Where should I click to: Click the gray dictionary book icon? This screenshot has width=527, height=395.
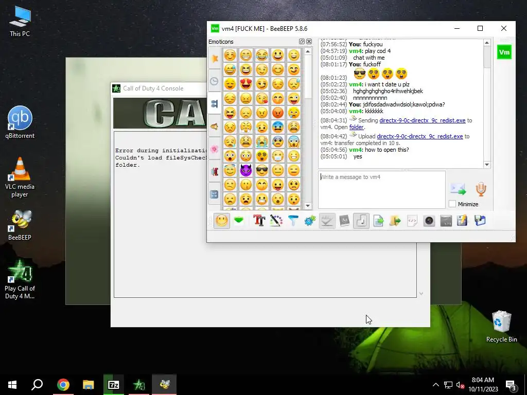pos(344,221)
